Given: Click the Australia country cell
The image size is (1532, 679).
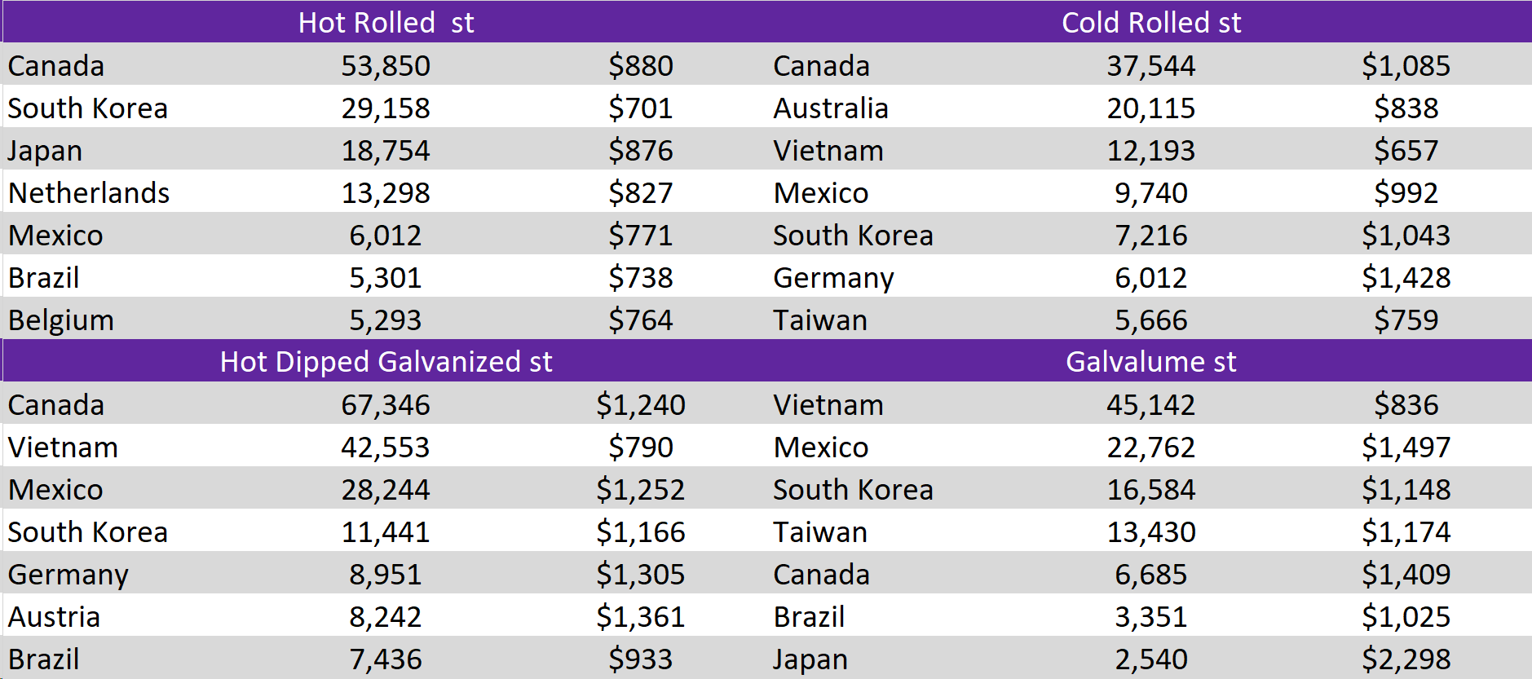Looking at the screenshot, I should 830,108.
